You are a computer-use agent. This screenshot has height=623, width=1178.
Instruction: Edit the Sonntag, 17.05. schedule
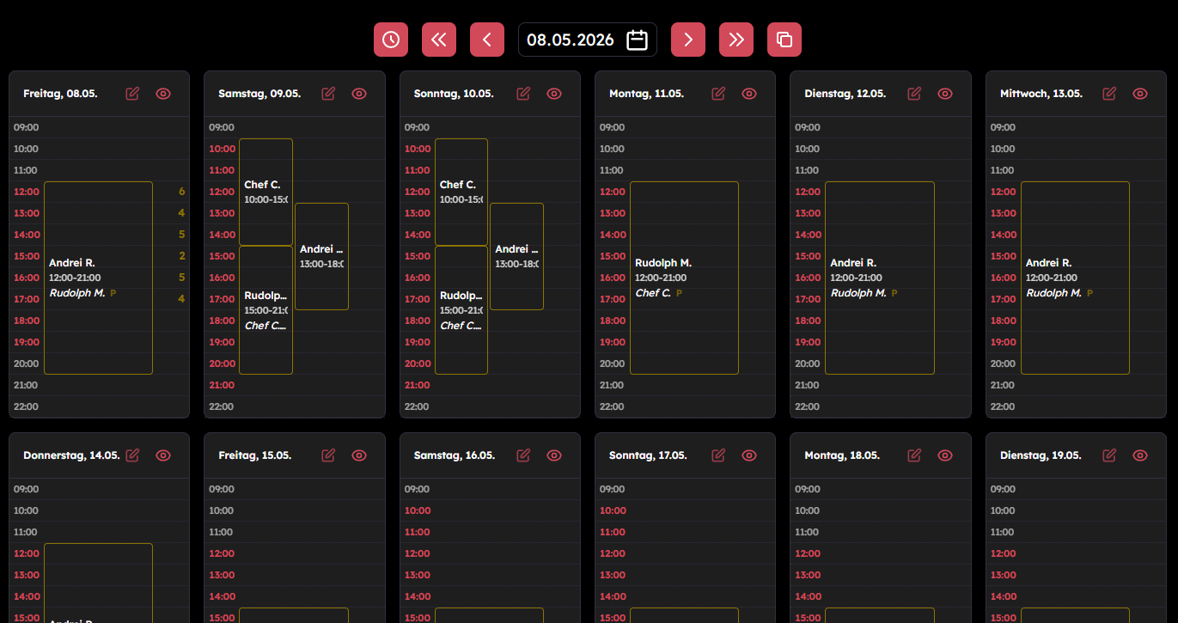point(718,455)
